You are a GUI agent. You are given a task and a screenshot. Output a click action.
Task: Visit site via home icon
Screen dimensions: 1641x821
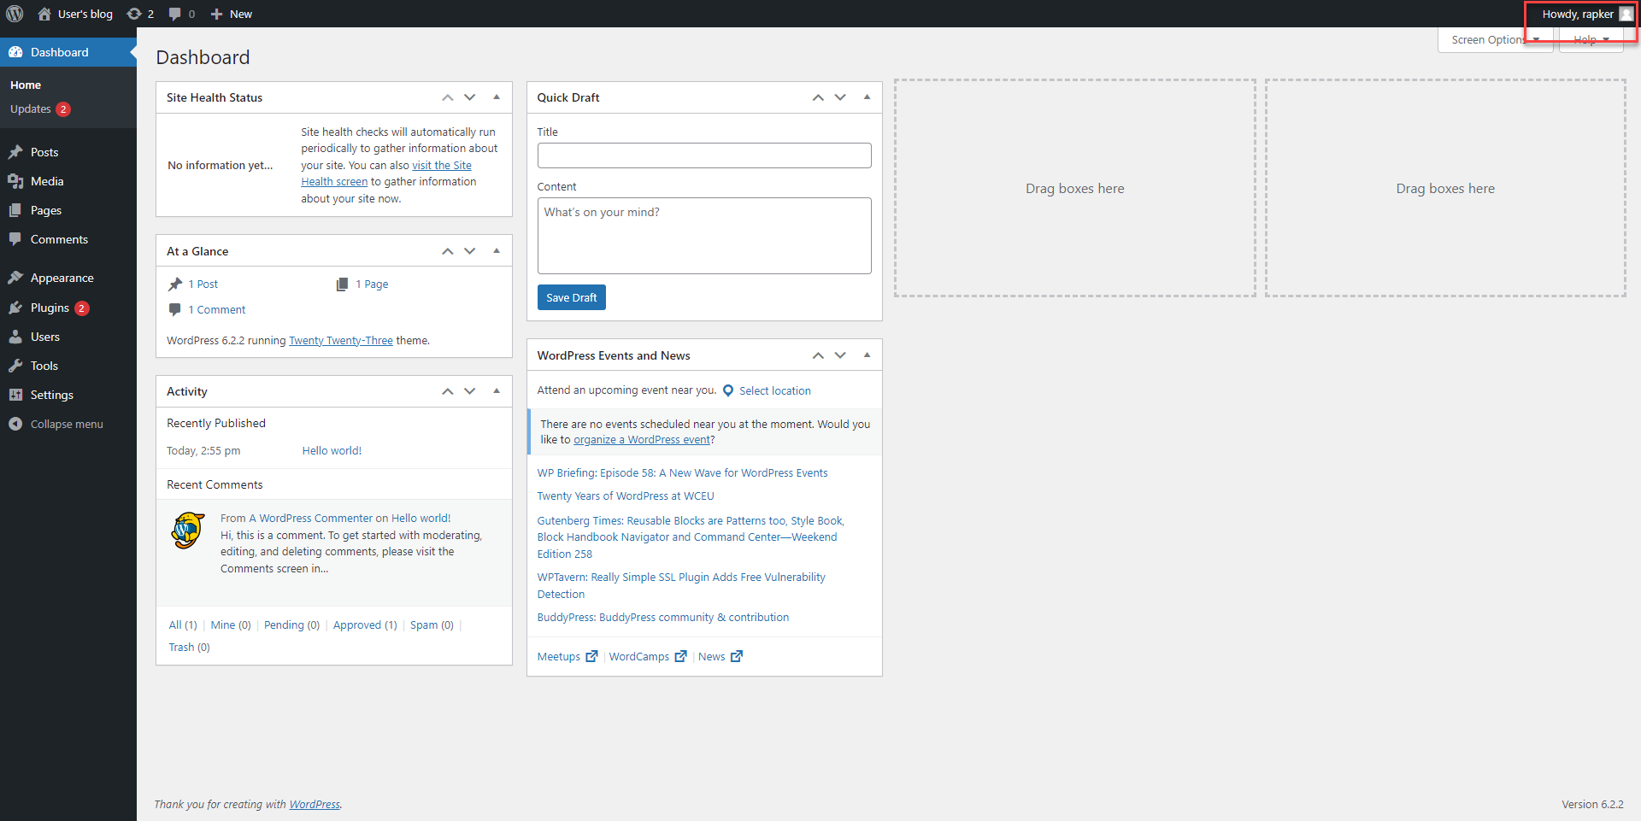(44, 14)
